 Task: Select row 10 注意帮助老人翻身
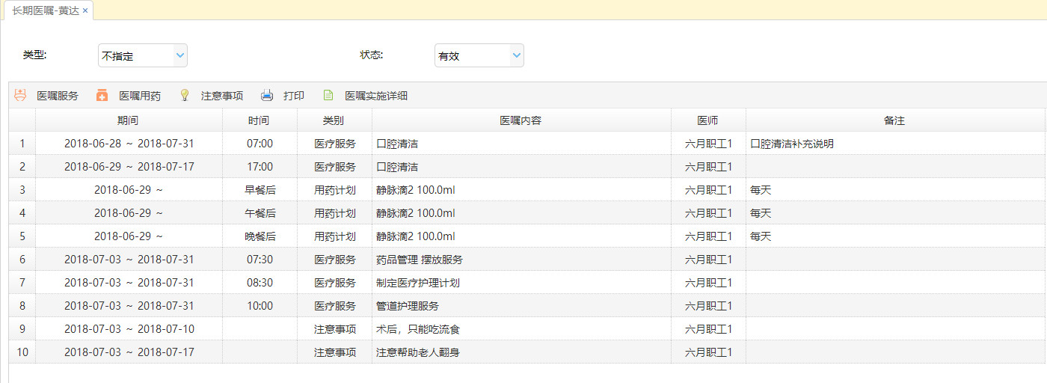527,352
